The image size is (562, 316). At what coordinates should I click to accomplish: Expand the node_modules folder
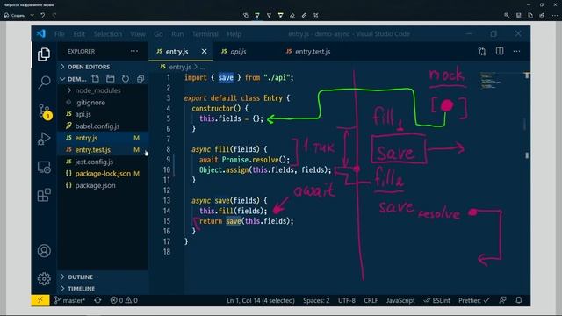pos(94,90)
